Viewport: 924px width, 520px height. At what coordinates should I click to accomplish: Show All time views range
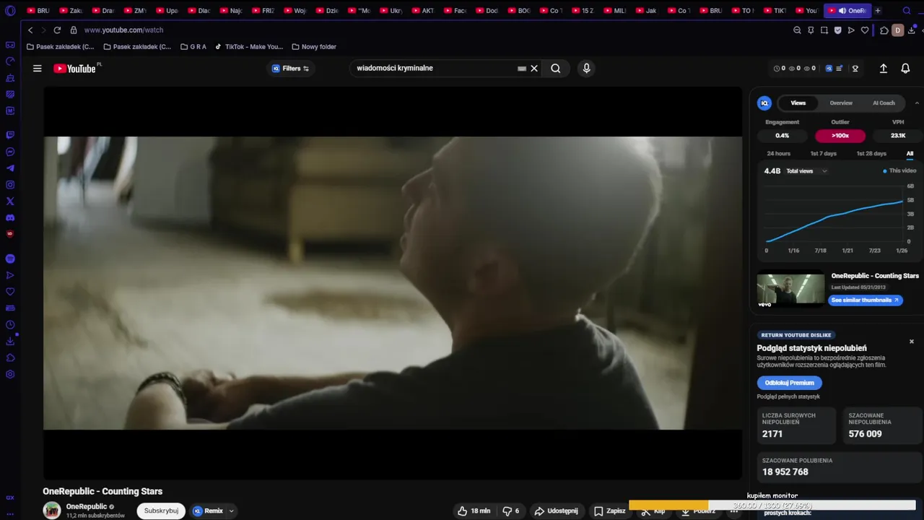tap(910, 154)
